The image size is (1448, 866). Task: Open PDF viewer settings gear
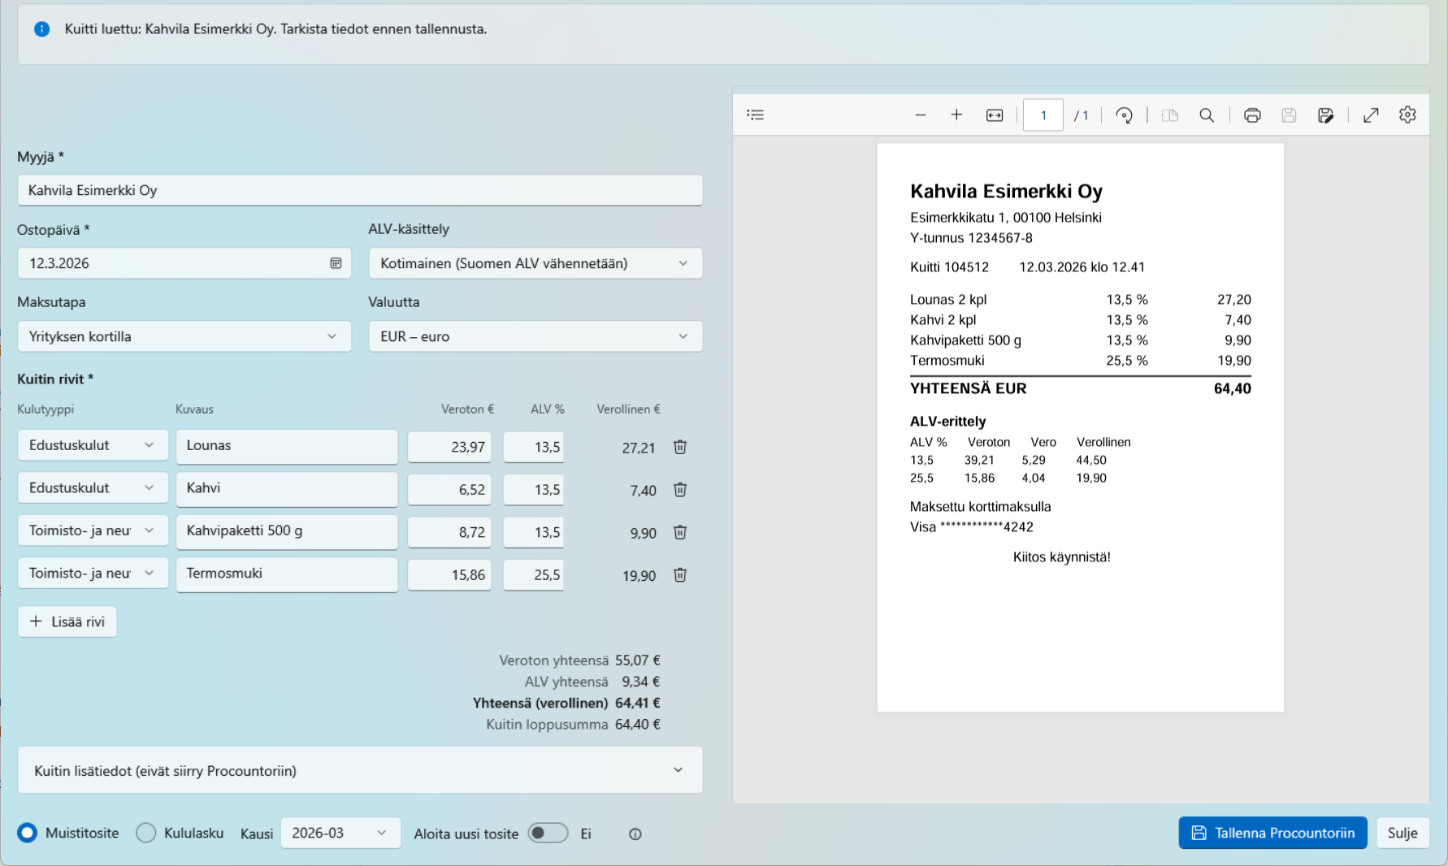1407,115
